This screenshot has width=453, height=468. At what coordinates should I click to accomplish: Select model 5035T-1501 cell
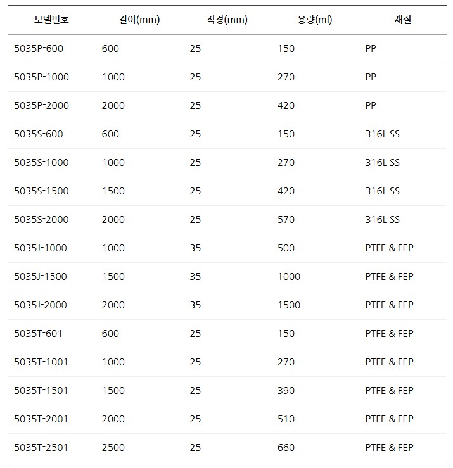(x=41, y=391)
